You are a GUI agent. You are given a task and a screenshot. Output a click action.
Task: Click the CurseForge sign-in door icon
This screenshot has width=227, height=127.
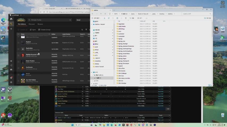pos(11,65)
